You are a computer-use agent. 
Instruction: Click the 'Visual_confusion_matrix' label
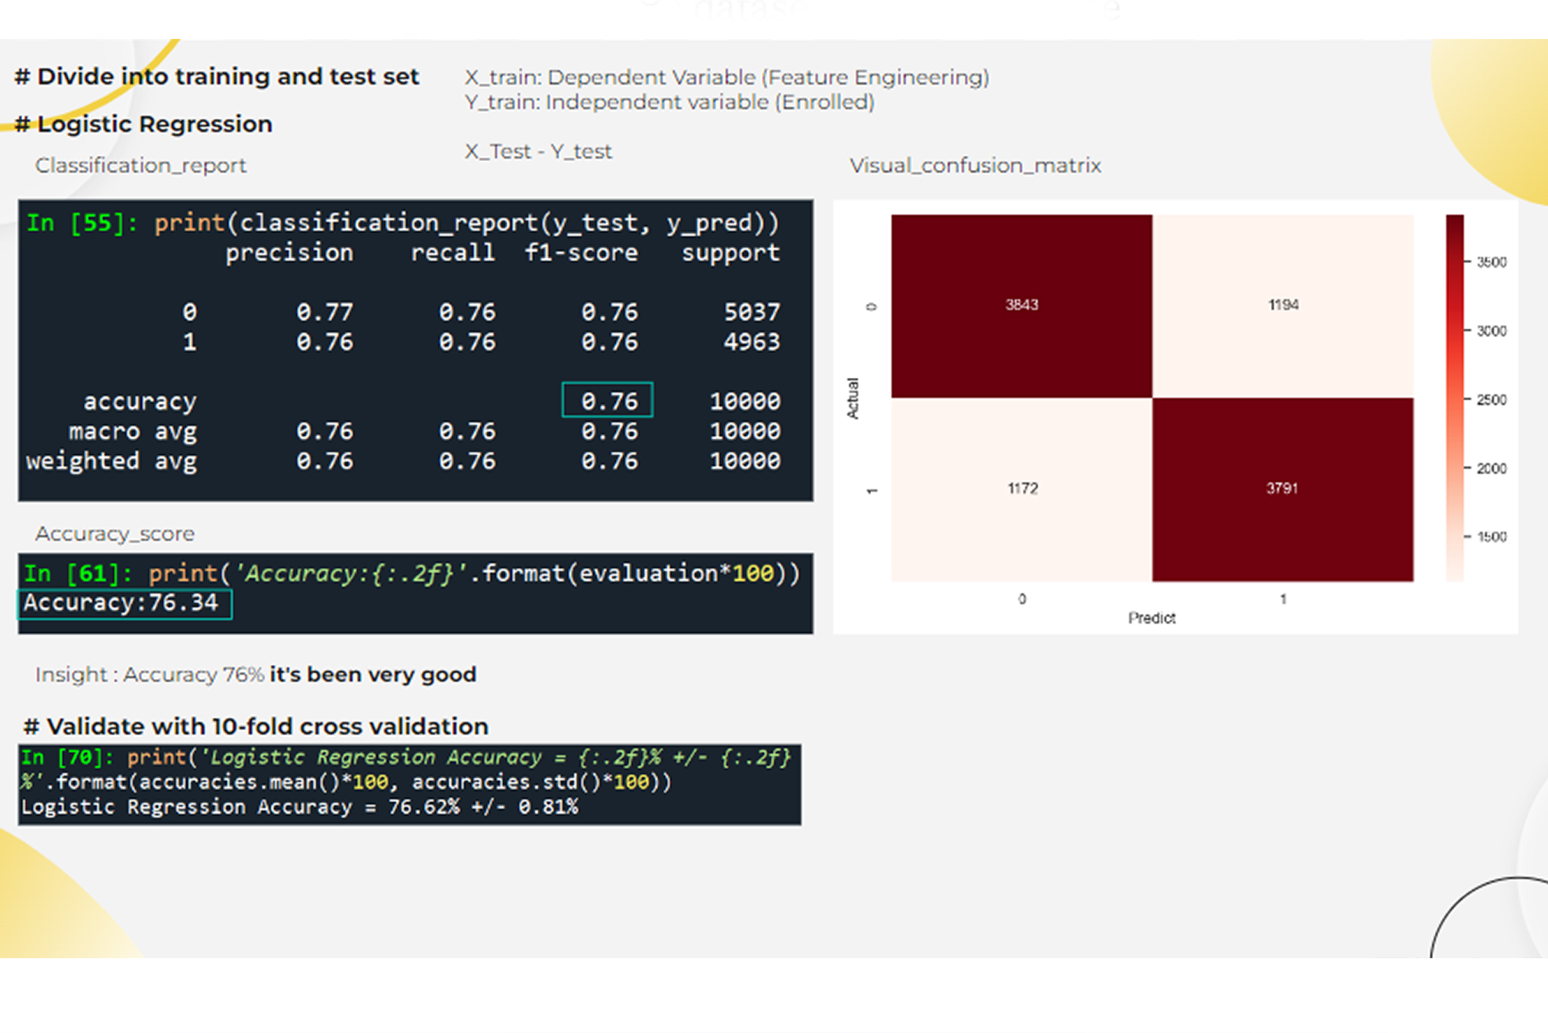976,165
